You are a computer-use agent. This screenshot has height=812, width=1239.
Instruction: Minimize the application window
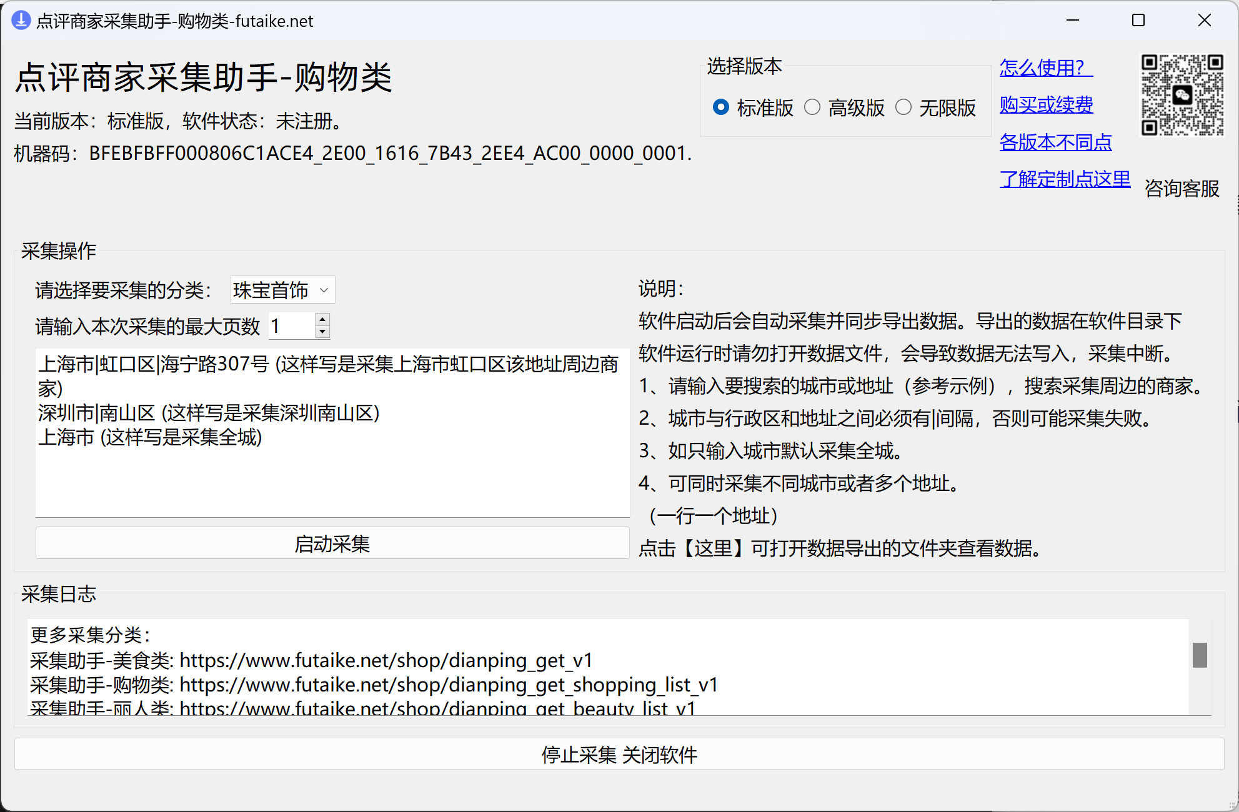pos(1072,21)
